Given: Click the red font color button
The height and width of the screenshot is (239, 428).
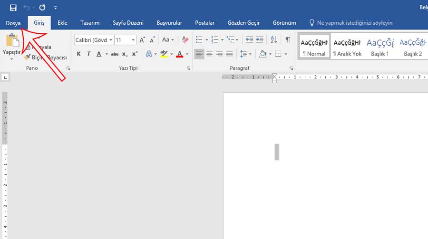Looking at the screenshot, I should (179, 54).
